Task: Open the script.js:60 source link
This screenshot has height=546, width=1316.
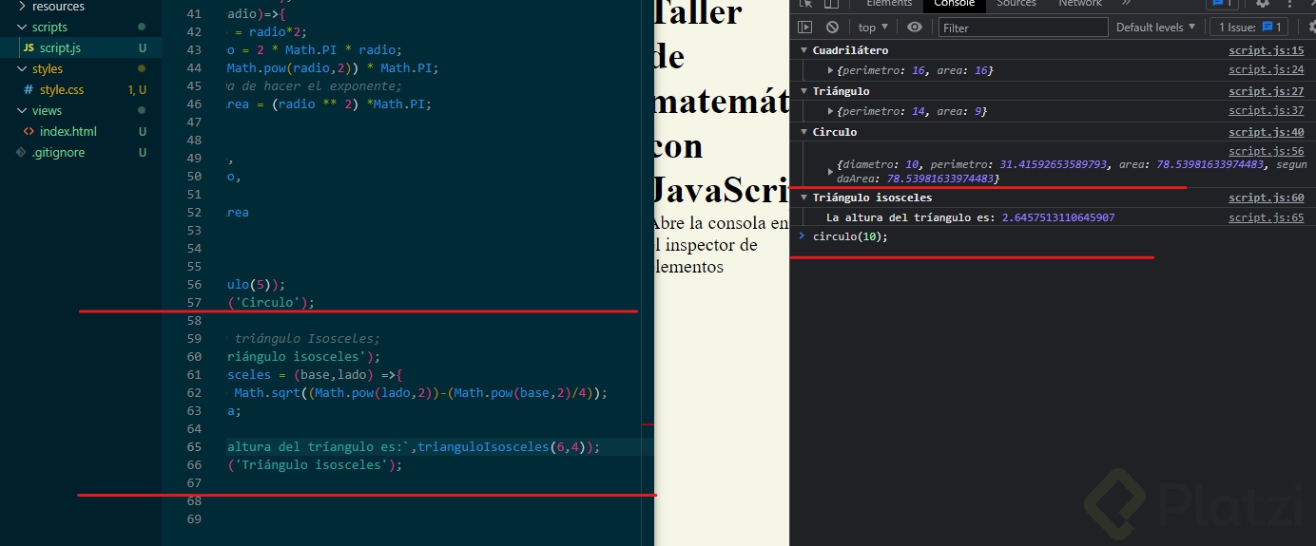Action: point(1266,198)
